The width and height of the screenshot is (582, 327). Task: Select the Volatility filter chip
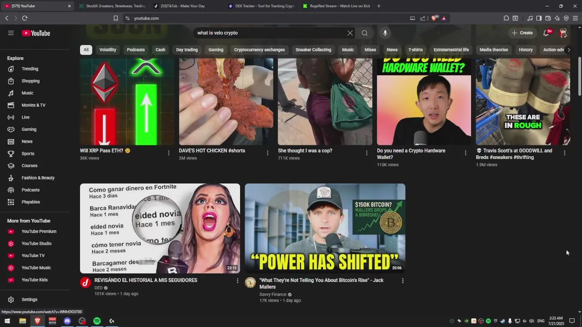click(x=108, y=50)
